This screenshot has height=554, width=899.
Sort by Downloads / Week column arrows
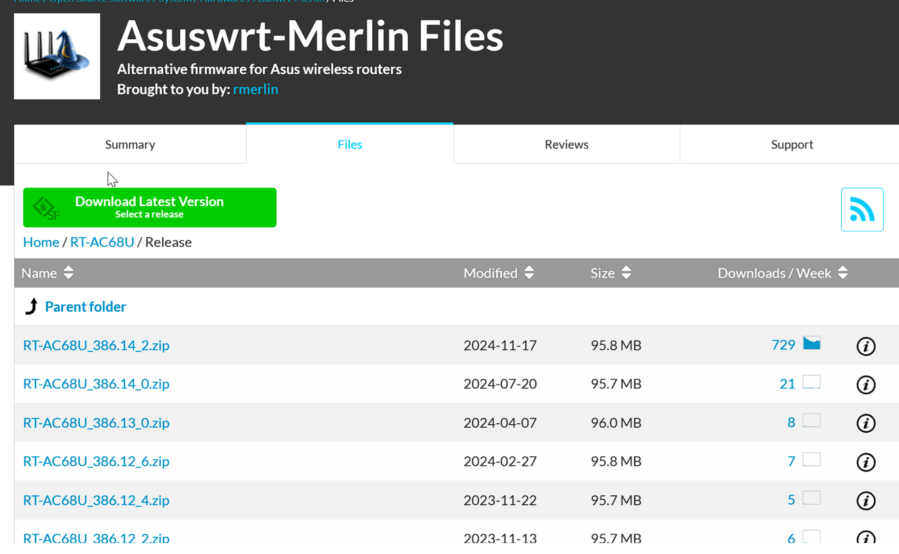[843, 273]
